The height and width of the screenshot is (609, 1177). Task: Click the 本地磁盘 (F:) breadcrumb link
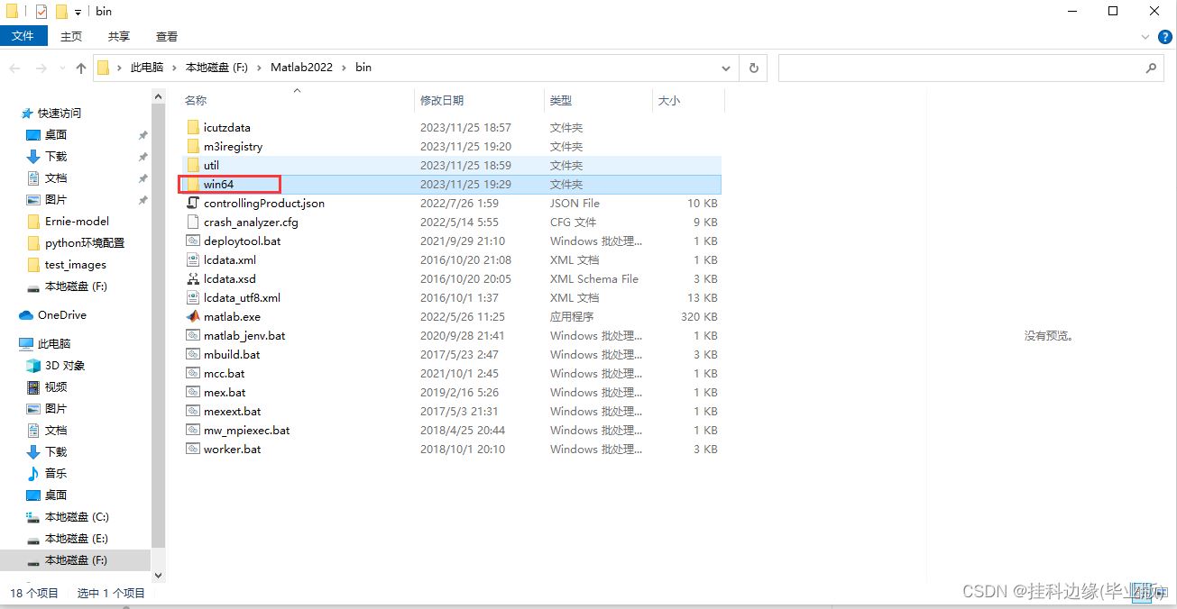coord(216,68)
